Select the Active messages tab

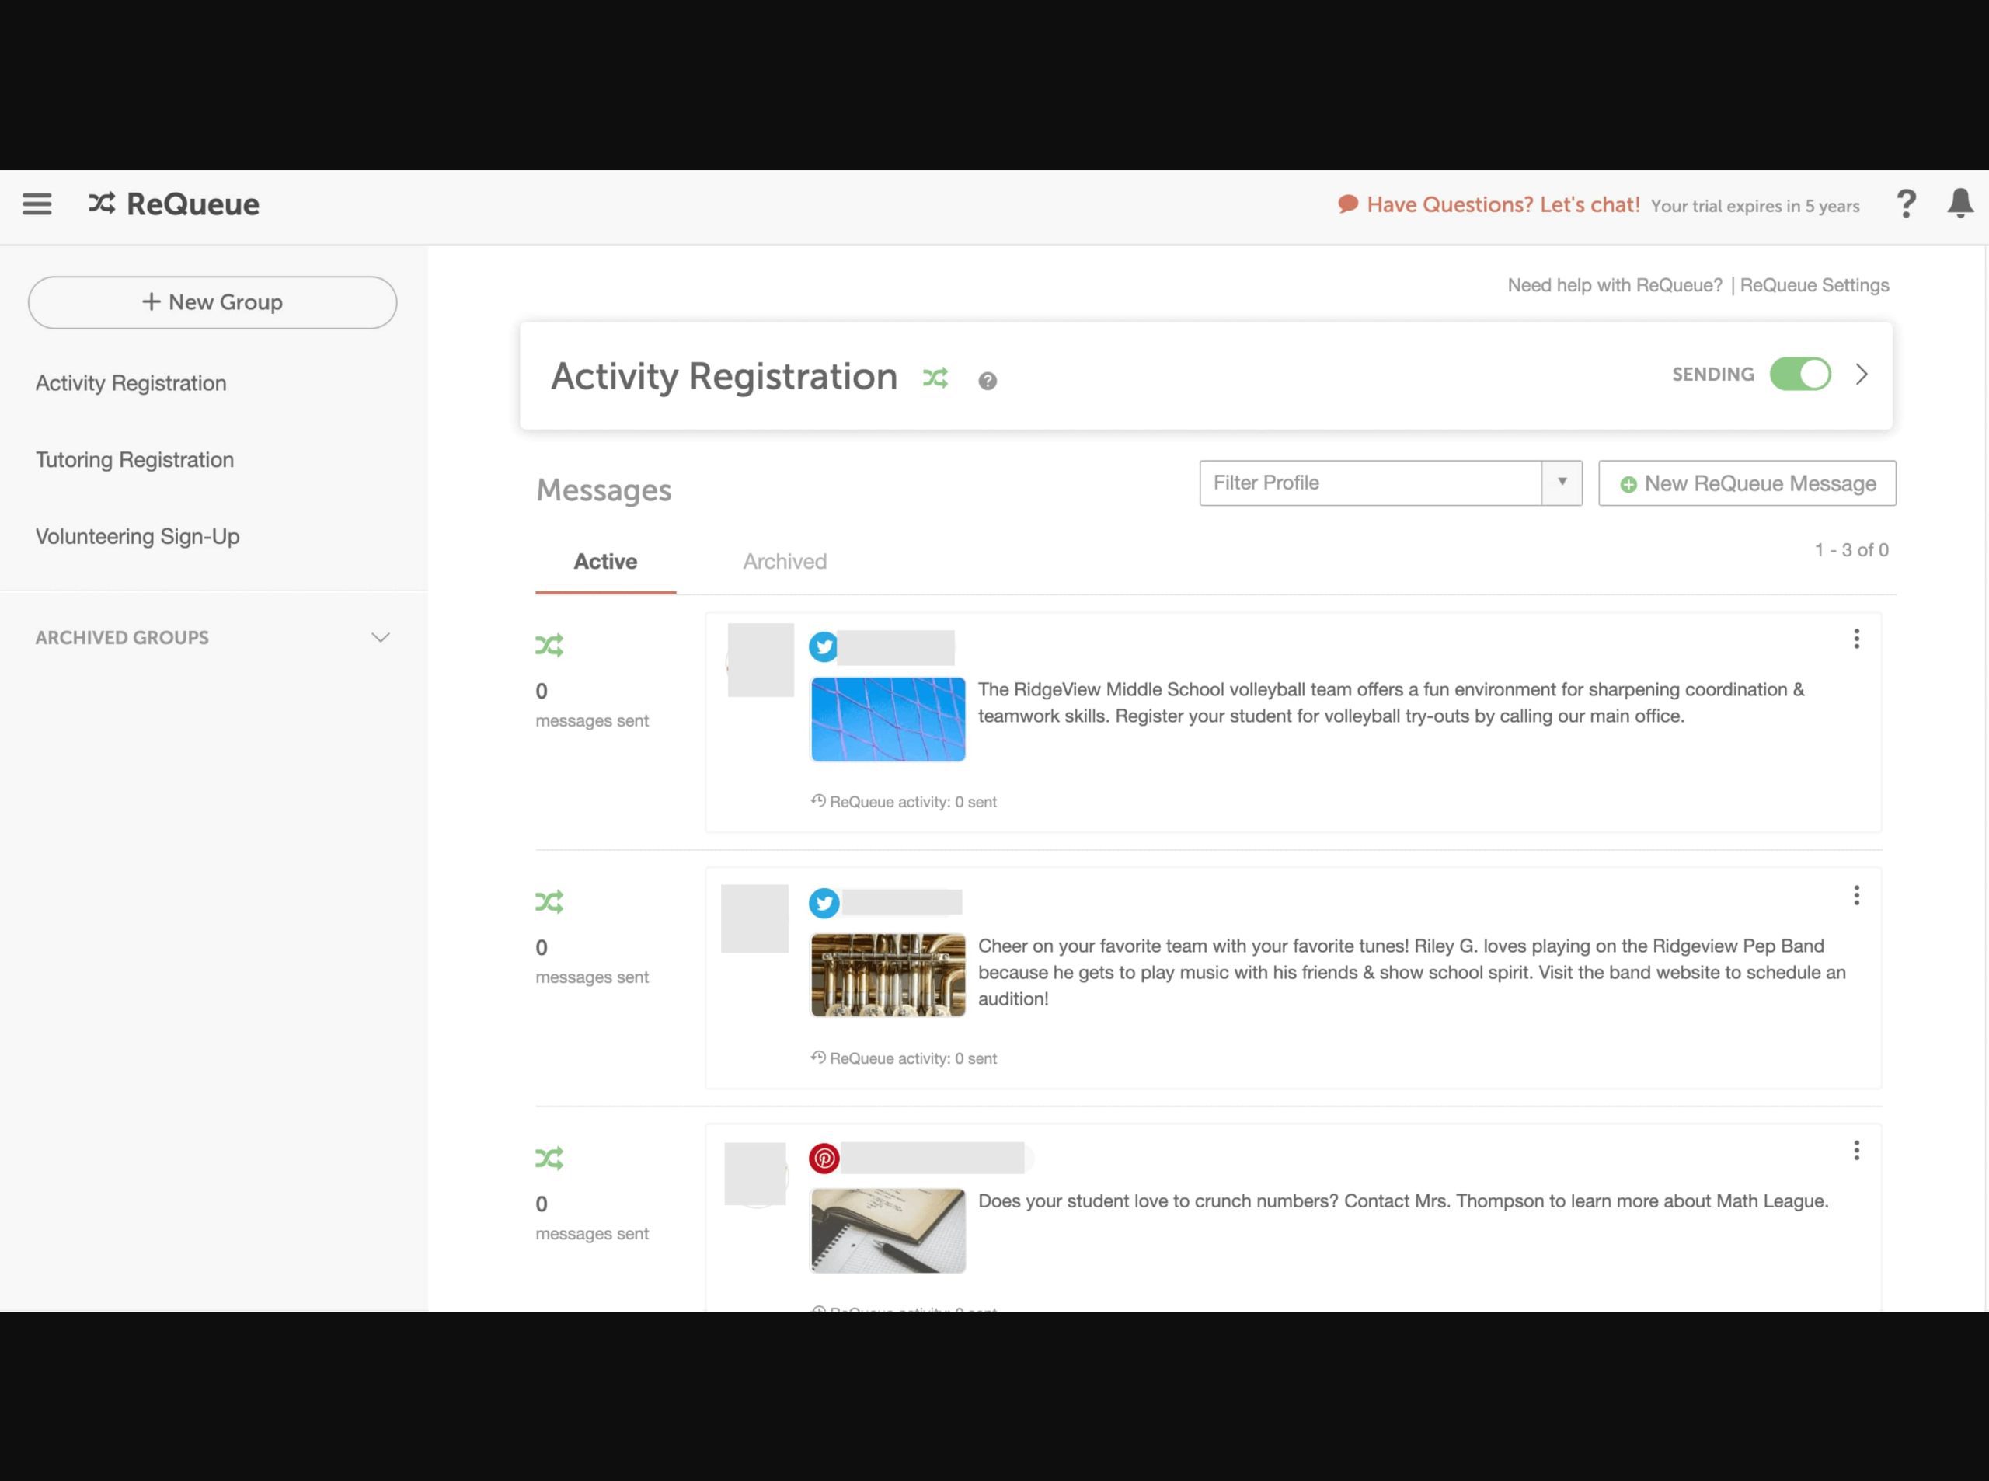click(605, 562)
